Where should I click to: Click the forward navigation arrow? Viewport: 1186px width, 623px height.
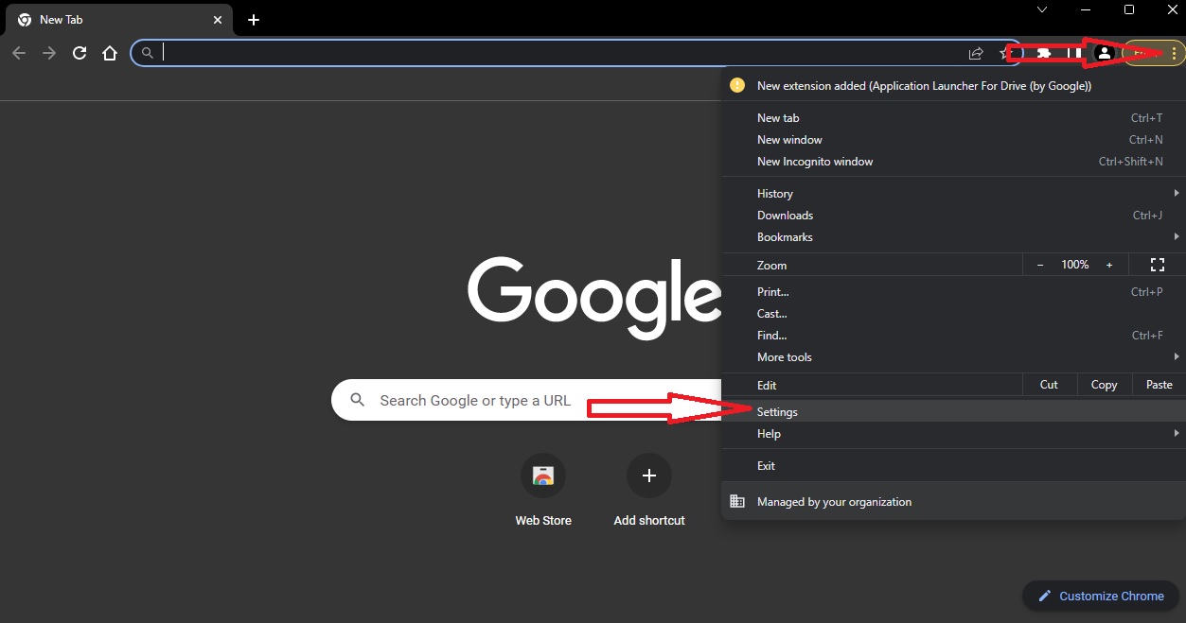tap(49, 54)
